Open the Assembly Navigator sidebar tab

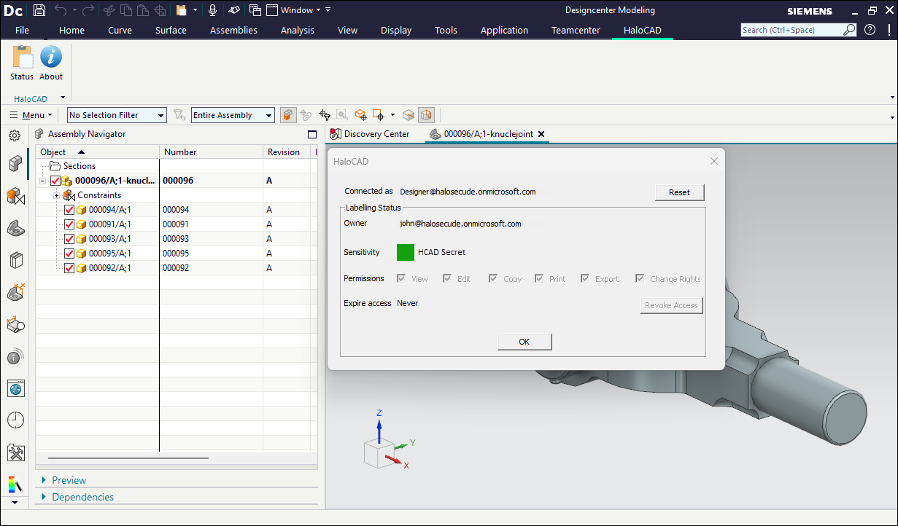point(15,164)
